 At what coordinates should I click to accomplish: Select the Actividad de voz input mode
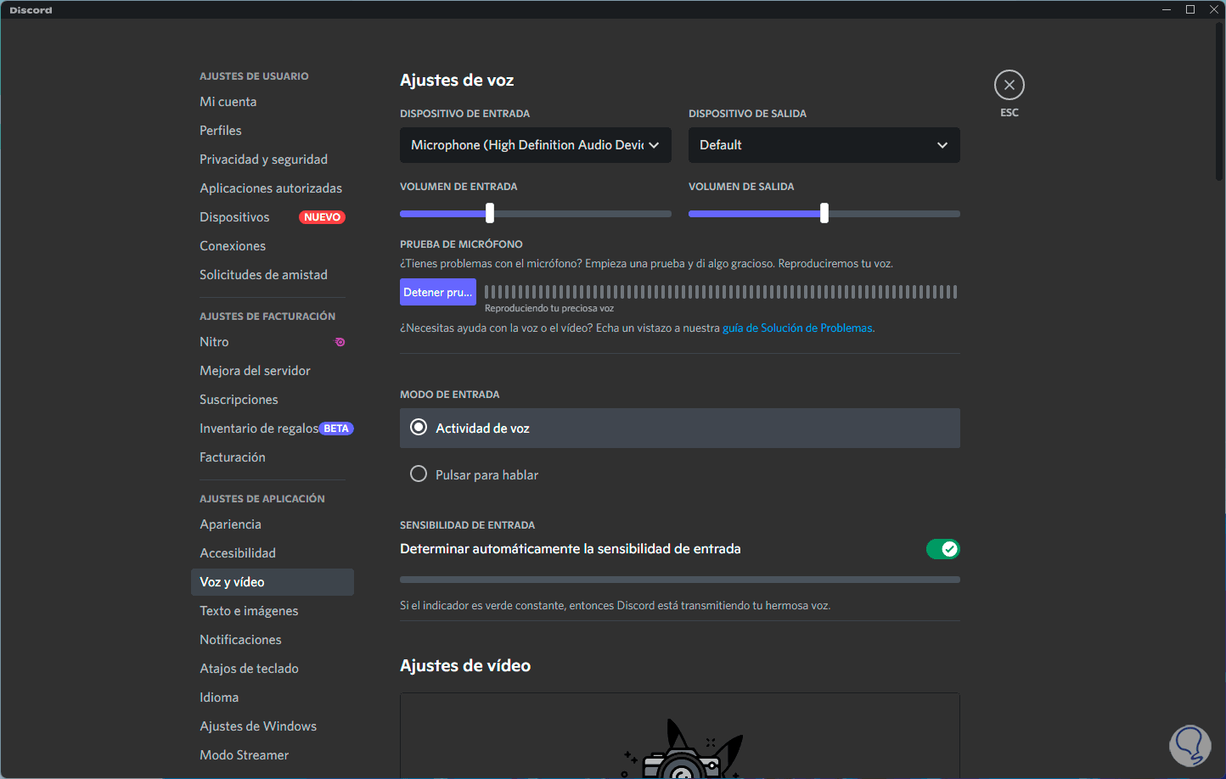[419, 428]
